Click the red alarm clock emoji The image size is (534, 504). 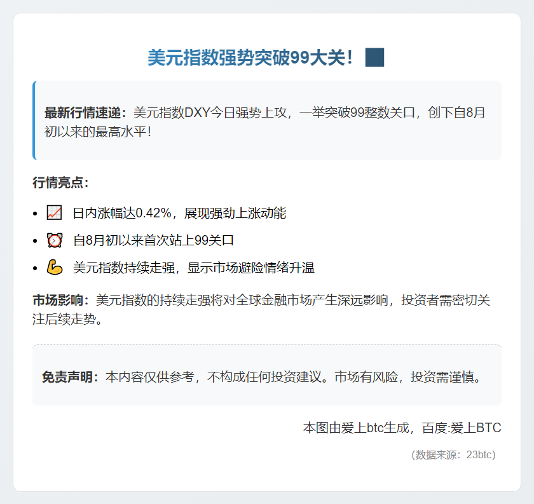[x=55, y=240]
